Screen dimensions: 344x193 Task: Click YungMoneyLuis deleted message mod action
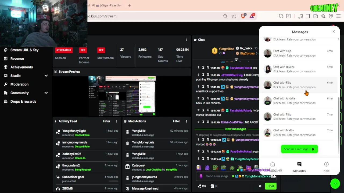pyautogui.click(x=156, y=144)
